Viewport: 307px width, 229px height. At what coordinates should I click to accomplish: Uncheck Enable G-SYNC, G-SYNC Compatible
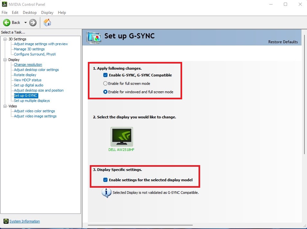coord(105,75)
